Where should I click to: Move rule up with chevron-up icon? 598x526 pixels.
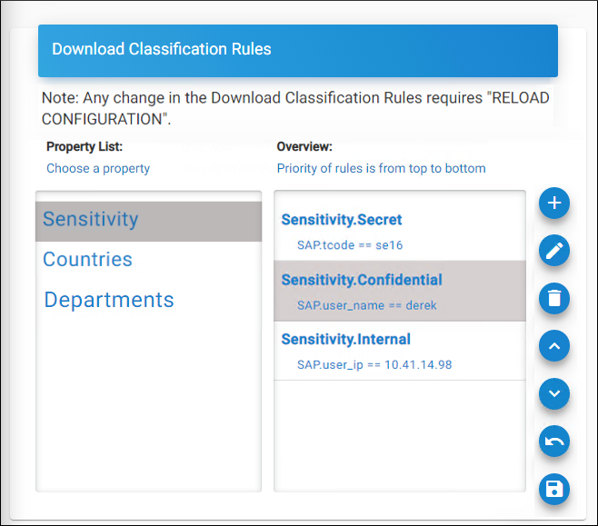pyautogui.click(x=553, y=346)
